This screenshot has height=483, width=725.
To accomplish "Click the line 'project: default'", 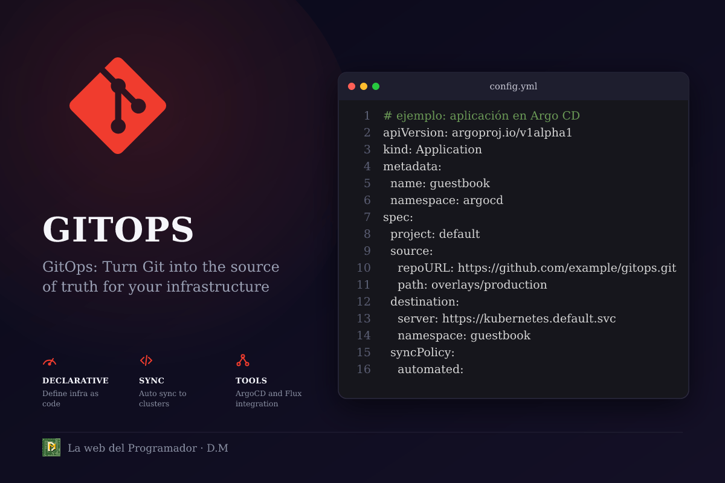I will point(435,234).
